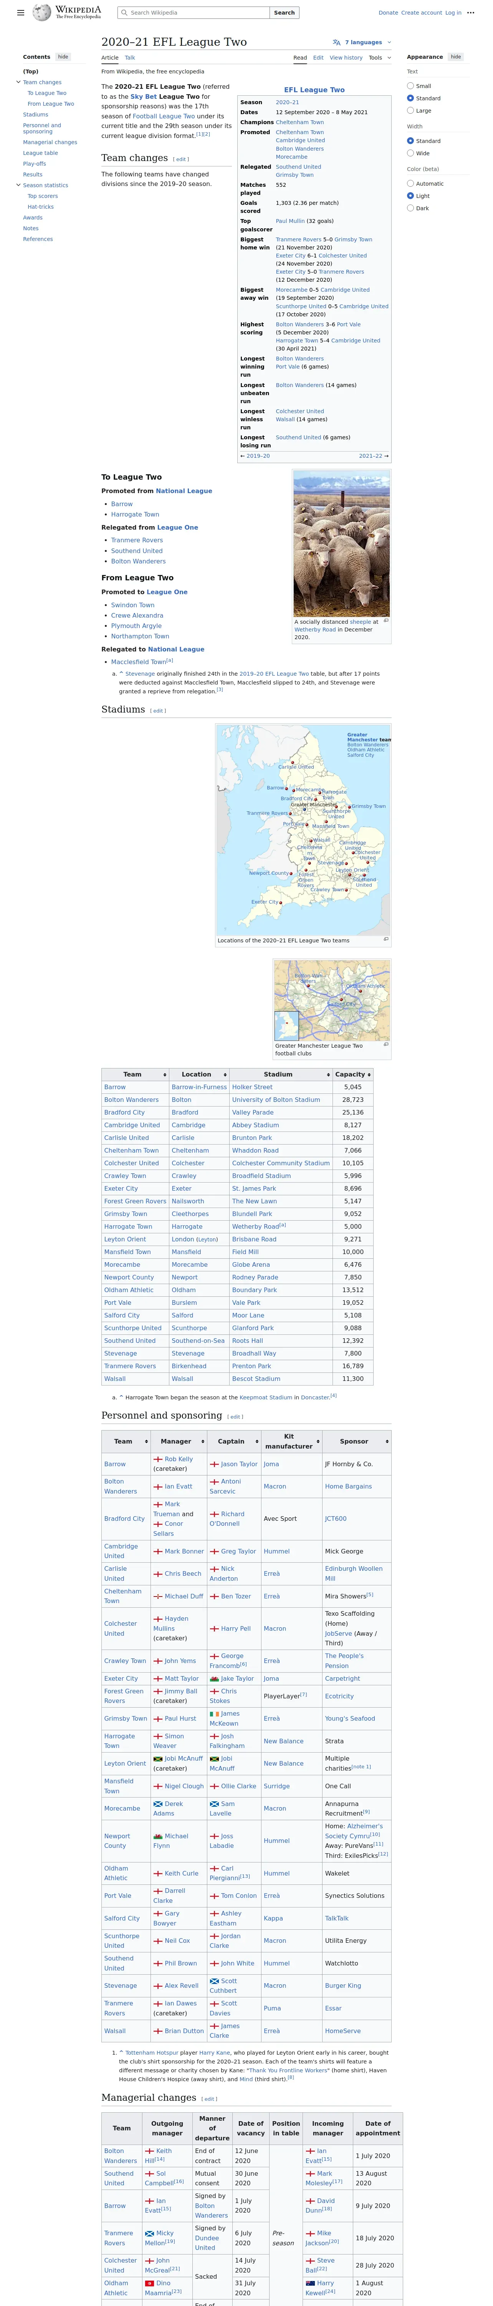Jump to Stadiums in Contents sidebar

pos(36,115)
